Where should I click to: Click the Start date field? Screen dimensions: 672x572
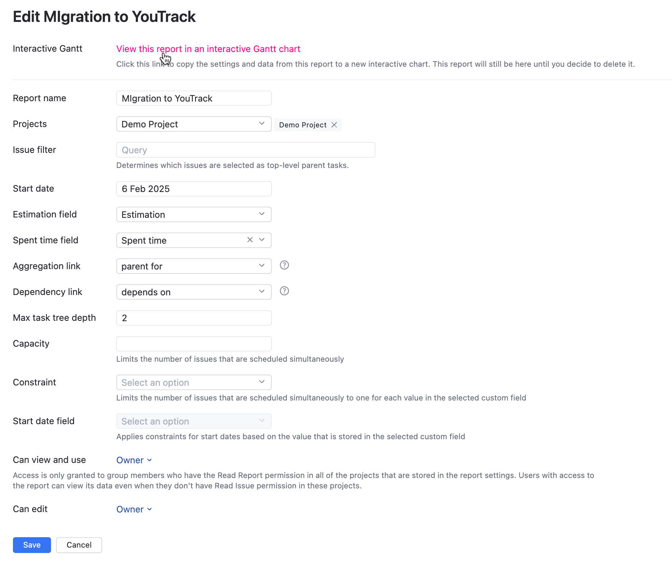pyautogui.click(x=194, y=189)
